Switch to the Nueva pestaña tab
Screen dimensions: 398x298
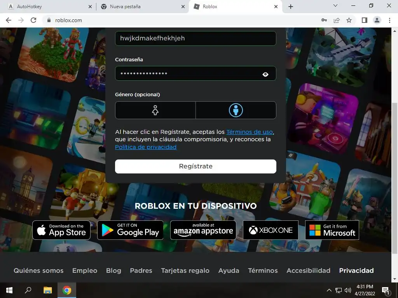click(143, 7)
